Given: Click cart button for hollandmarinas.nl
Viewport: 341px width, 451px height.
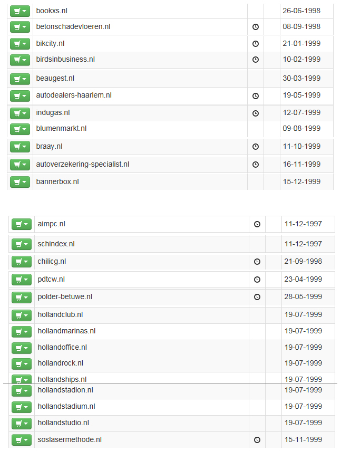Looking at the screenshot, I should coord(22,332).
